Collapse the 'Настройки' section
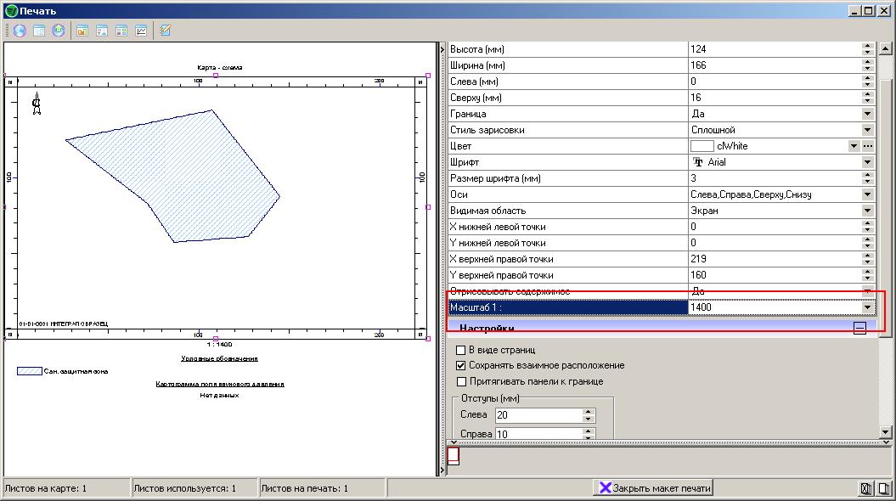 (x=859, y=328)
